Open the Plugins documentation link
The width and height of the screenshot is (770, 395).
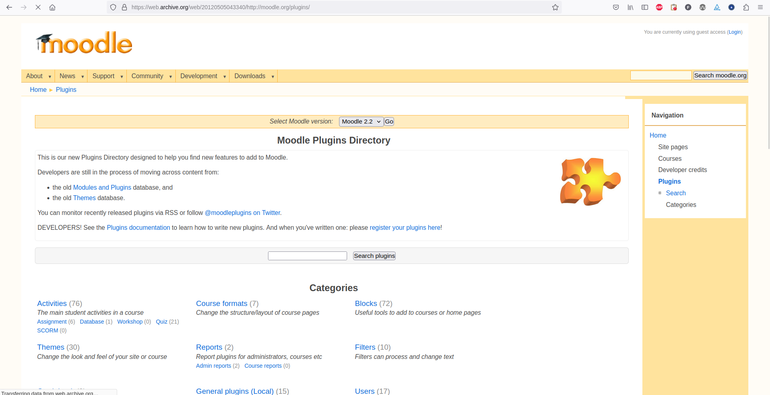pos(138,228)
